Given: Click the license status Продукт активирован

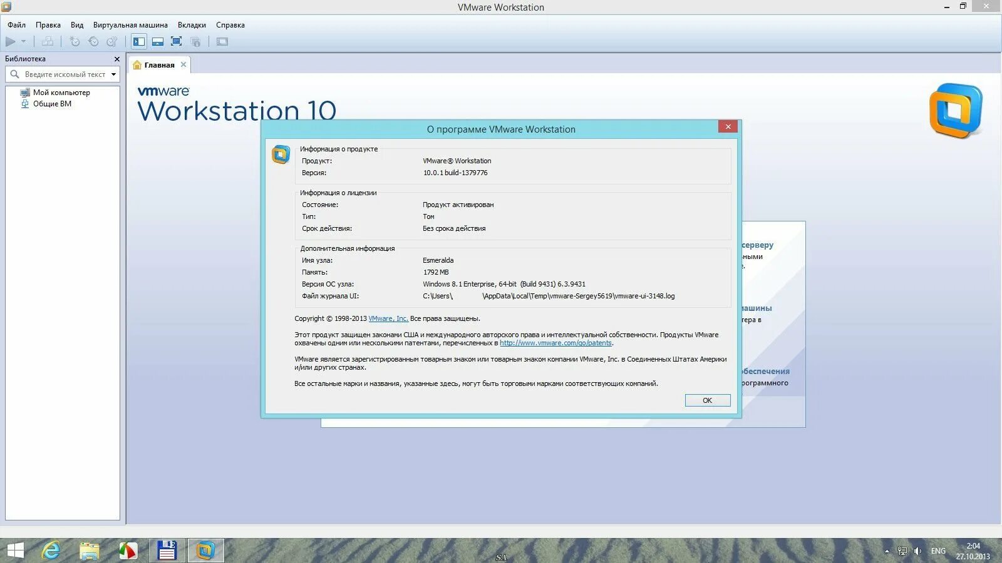Looking at the screenshot, I should click(x=458, y=205).
